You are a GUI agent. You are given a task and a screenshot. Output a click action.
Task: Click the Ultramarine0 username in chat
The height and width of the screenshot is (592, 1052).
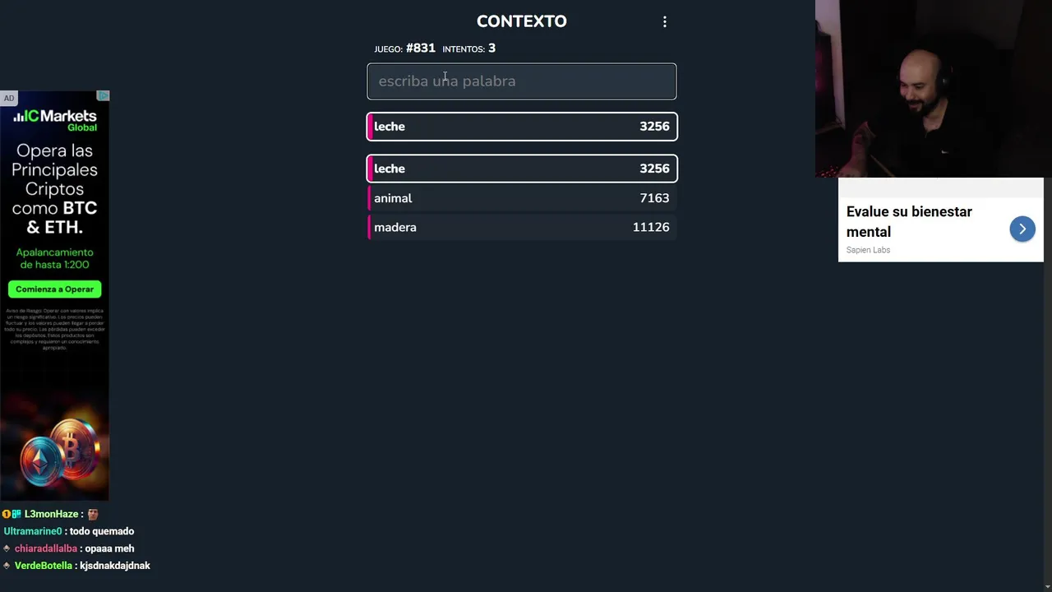(x=33, y=531)
